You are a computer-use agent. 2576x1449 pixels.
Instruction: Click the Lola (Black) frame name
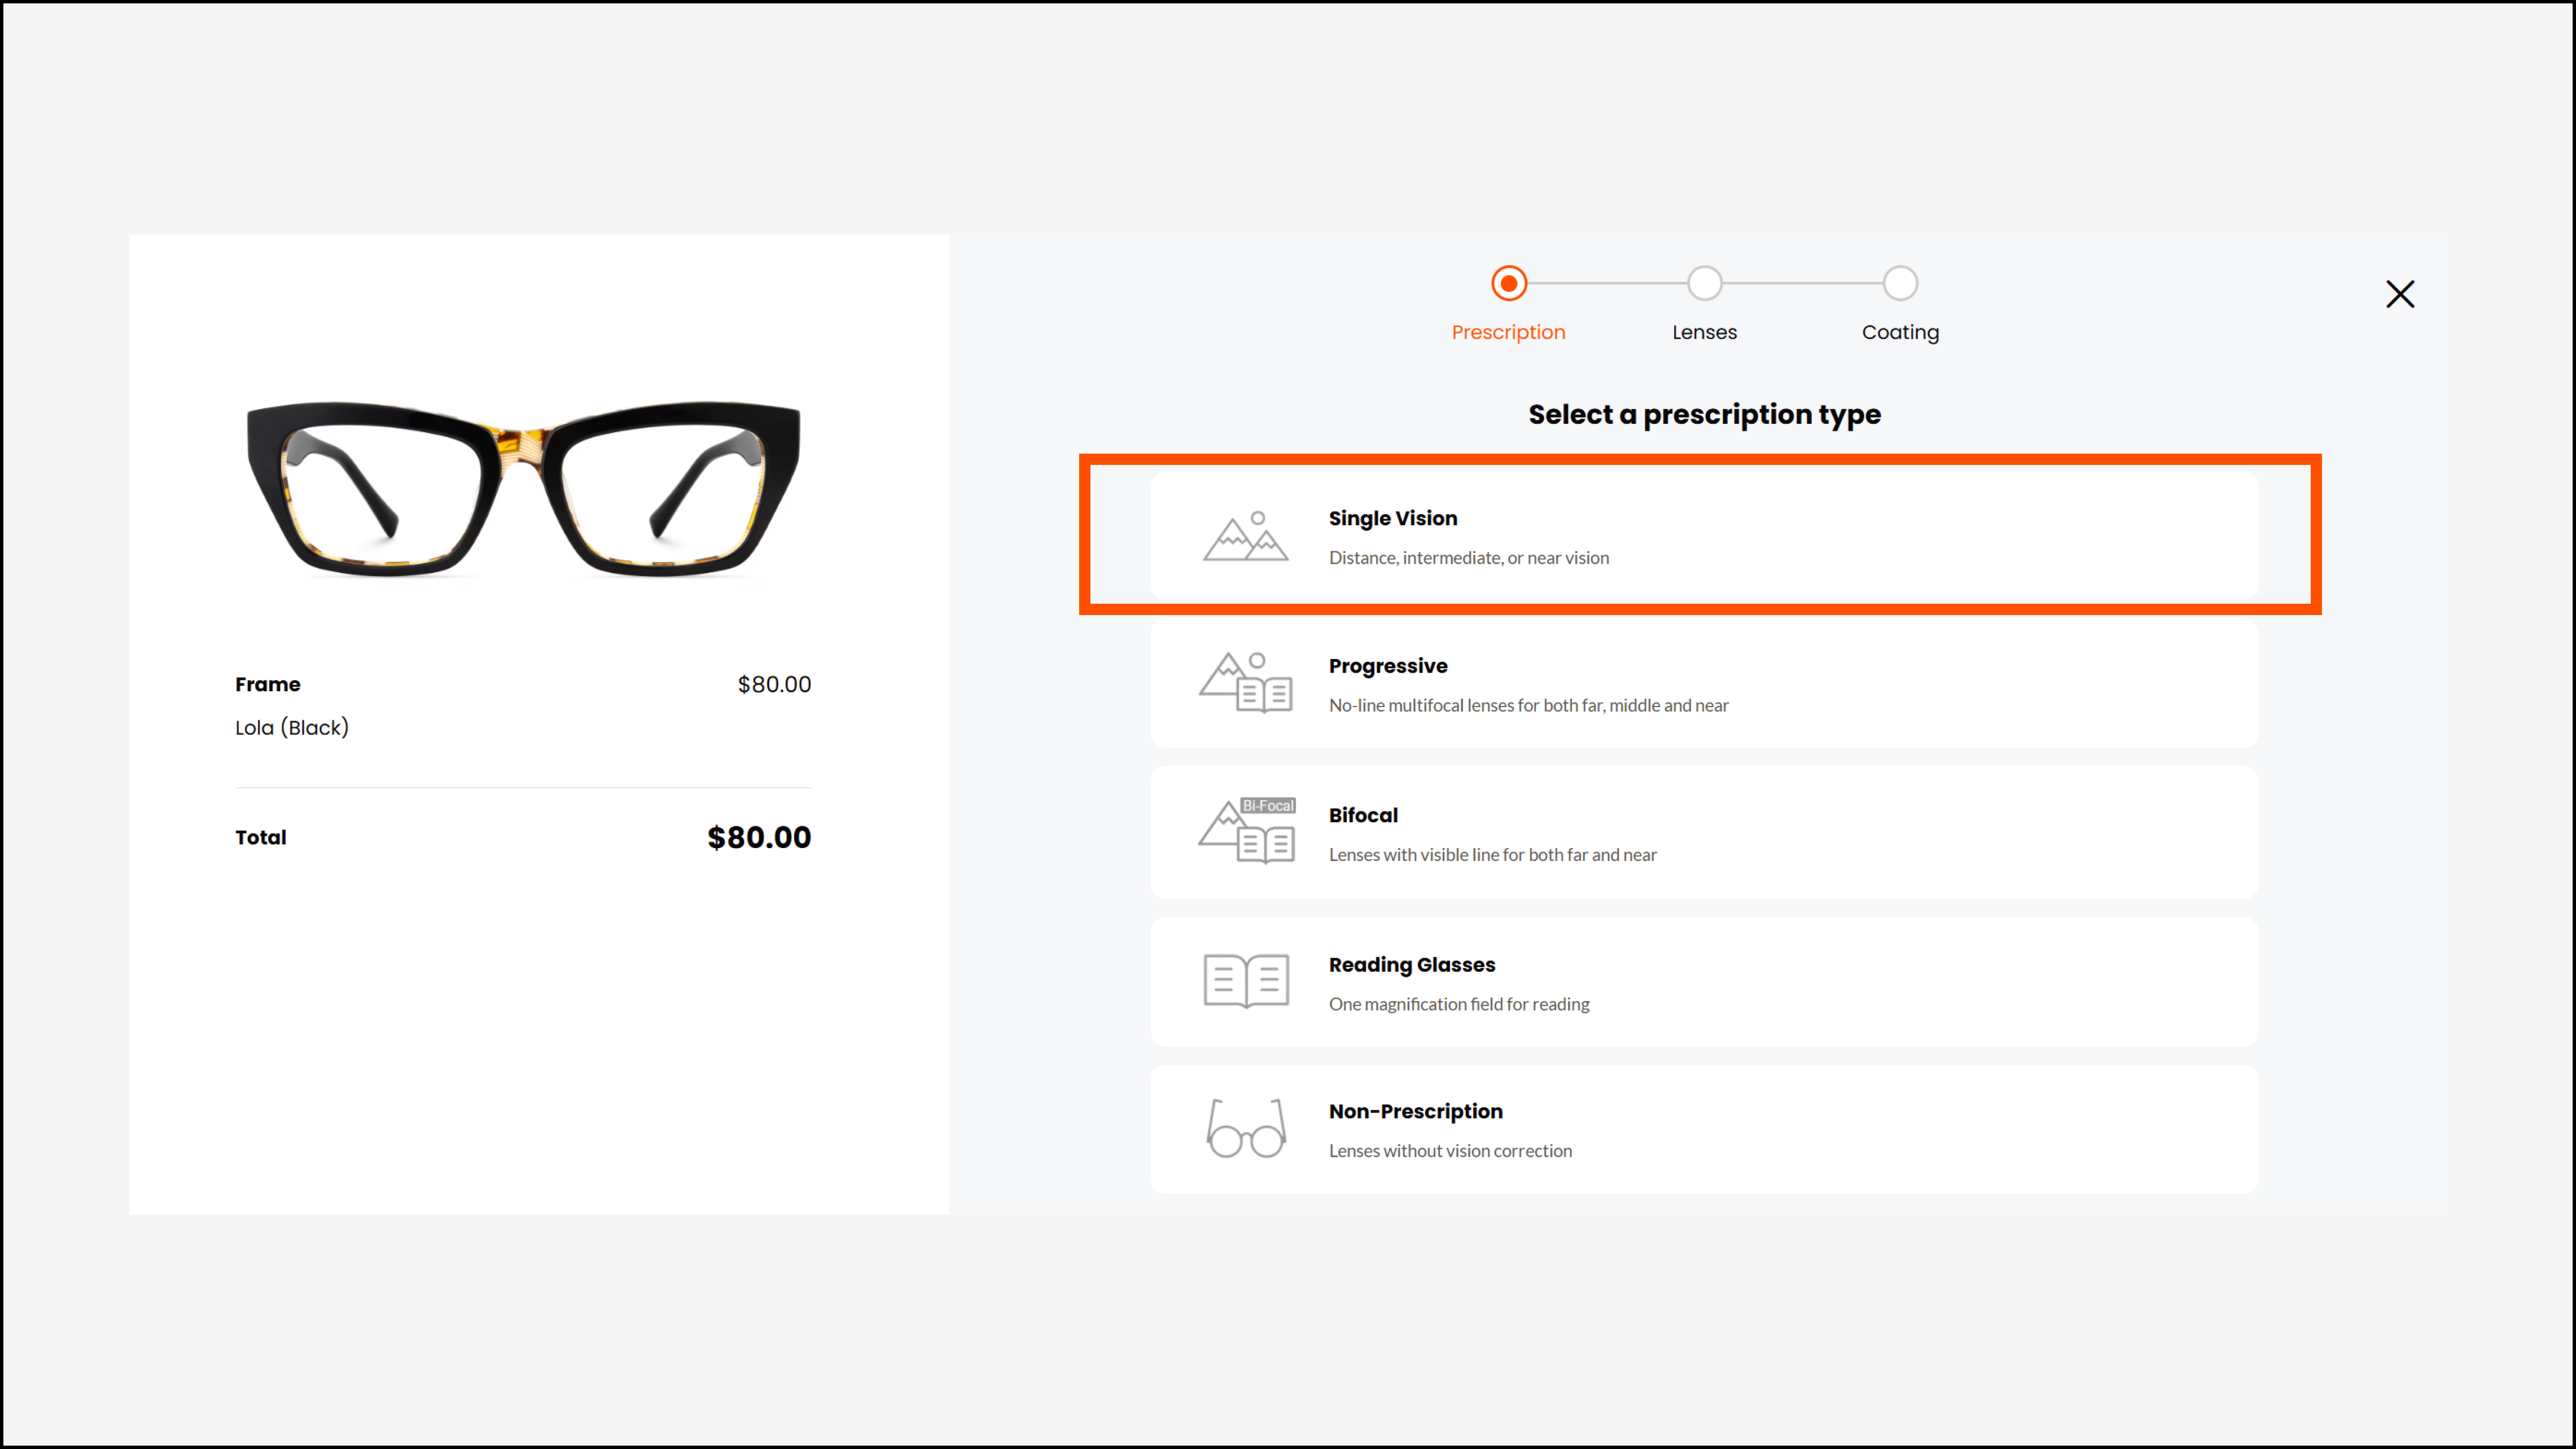point(292,727)
